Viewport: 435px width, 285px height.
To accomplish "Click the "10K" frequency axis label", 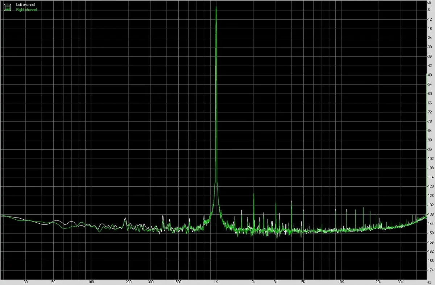I will pyautogui.click(x=341, y=282).
